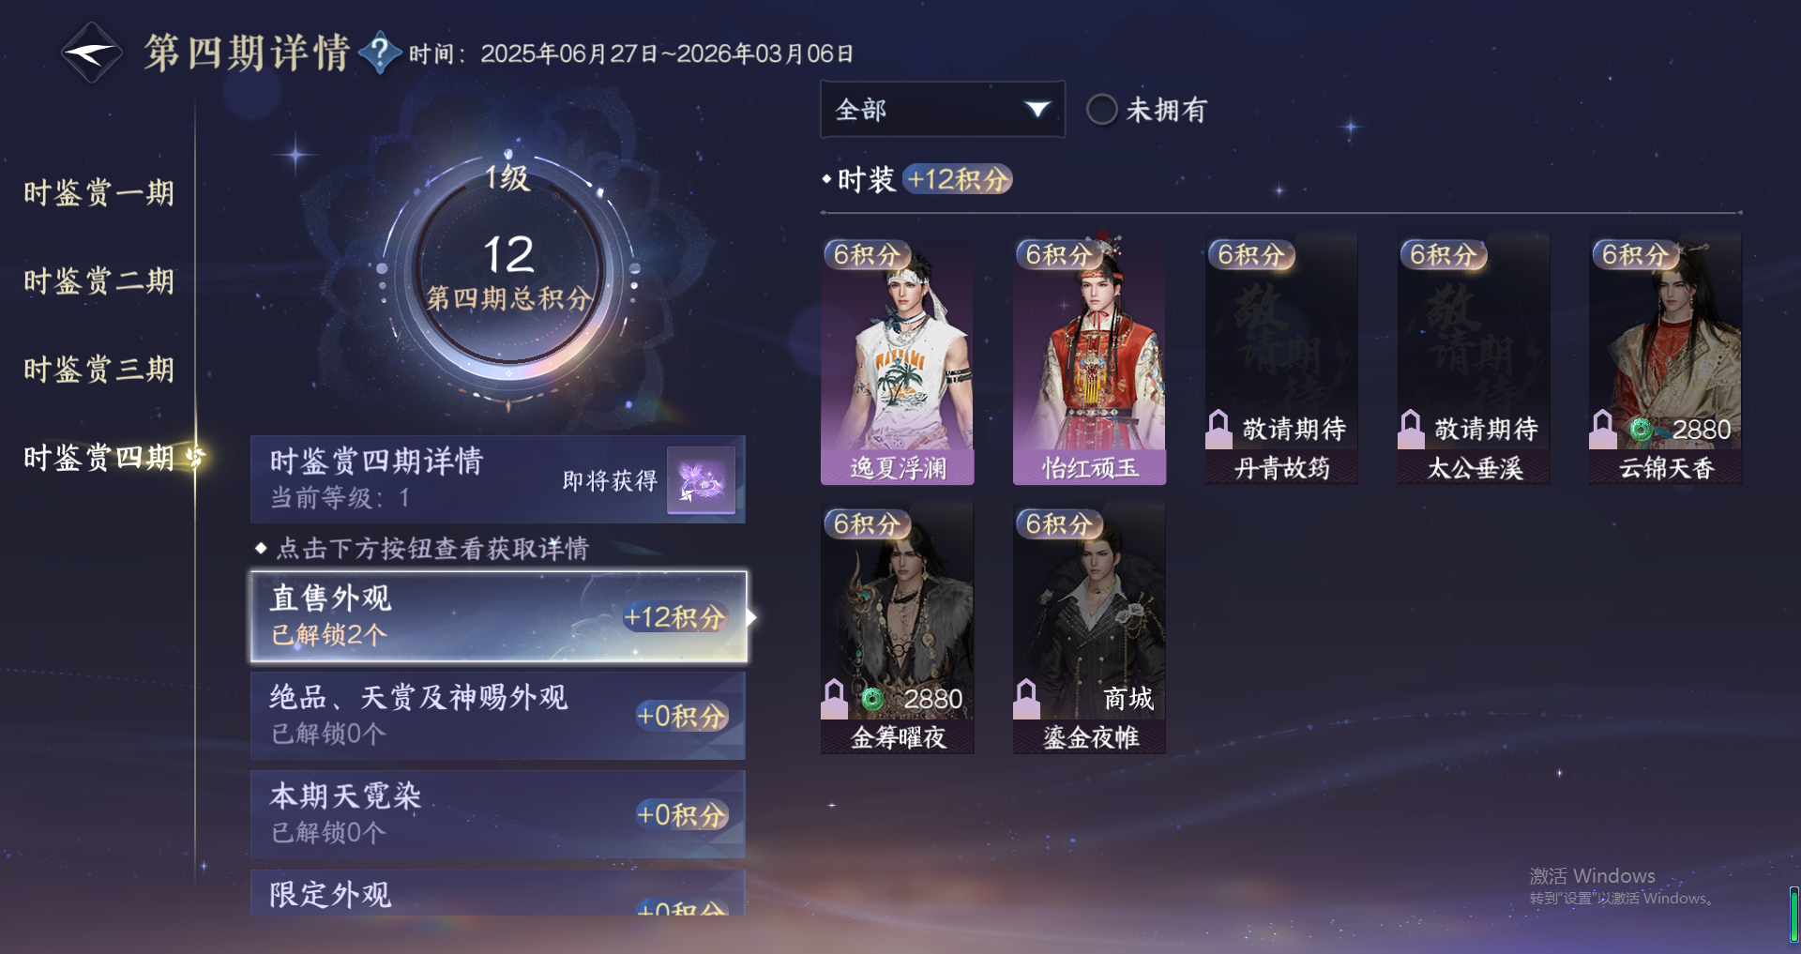Image resolution: width=1801 pixels, height=954 pixels.
Task: Open the 逸夏浮澜 outfit thumbnail
Action: point(898,358)
